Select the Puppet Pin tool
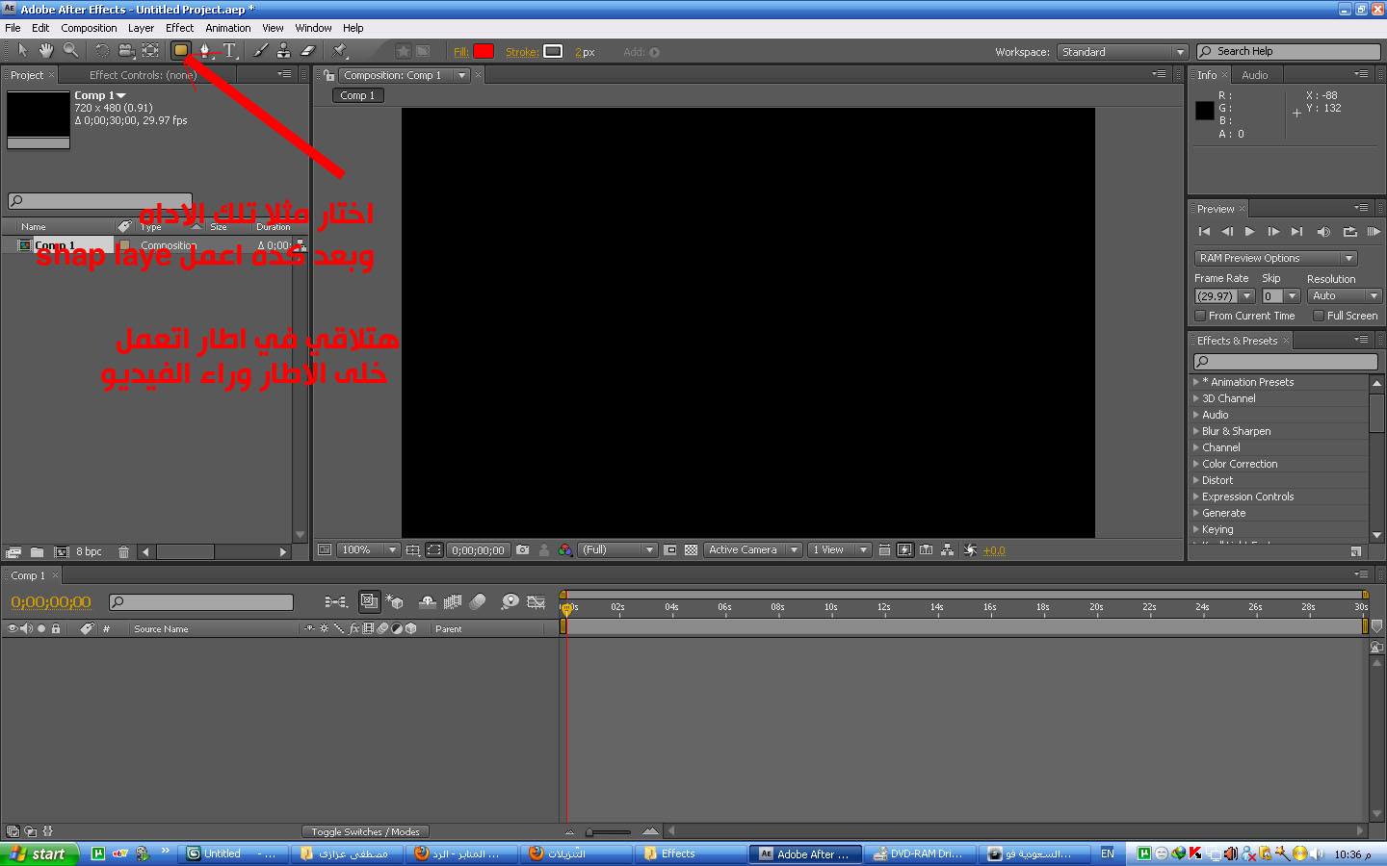This screenshot has height=866, width=1387. (x=340, y=50)
